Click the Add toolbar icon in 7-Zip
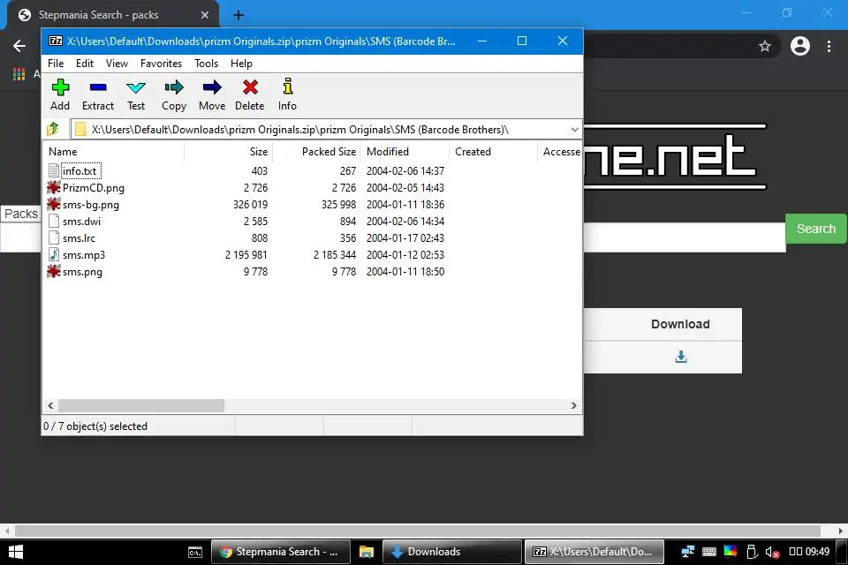The height and width of the screenshot is (565, 848). (60, 87)
